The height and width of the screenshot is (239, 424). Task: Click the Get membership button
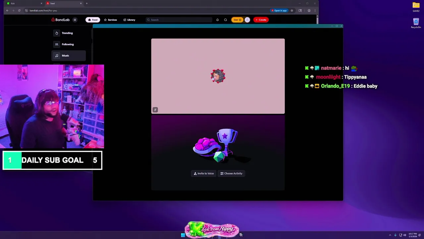click(237, 20)
